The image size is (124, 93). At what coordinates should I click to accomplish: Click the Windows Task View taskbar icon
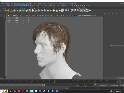10,91
